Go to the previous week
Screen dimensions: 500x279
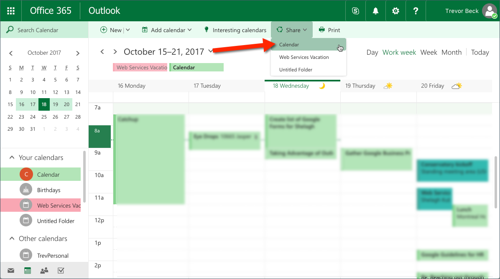click(102, 52)
